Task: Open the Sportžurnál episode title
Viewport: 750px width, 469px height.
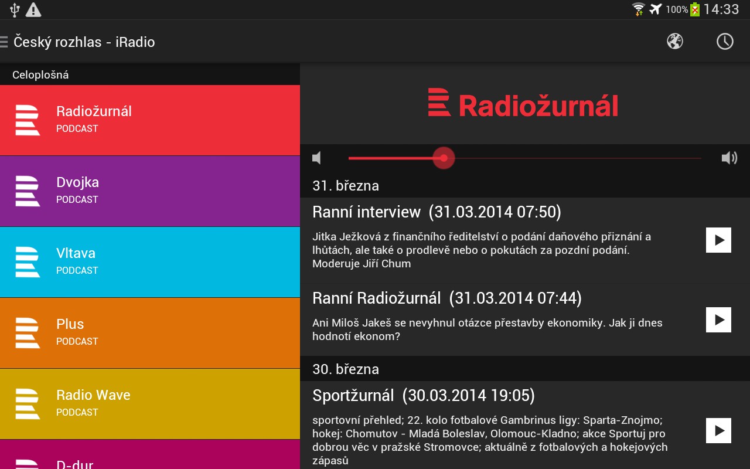Action: [x=424, y=396]
